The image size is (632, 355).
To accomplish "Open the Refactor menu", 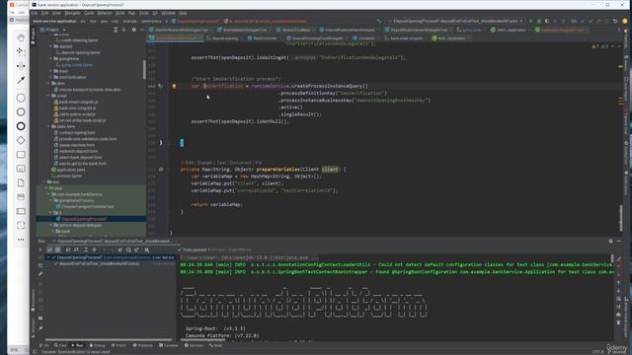I will (105, 13).
